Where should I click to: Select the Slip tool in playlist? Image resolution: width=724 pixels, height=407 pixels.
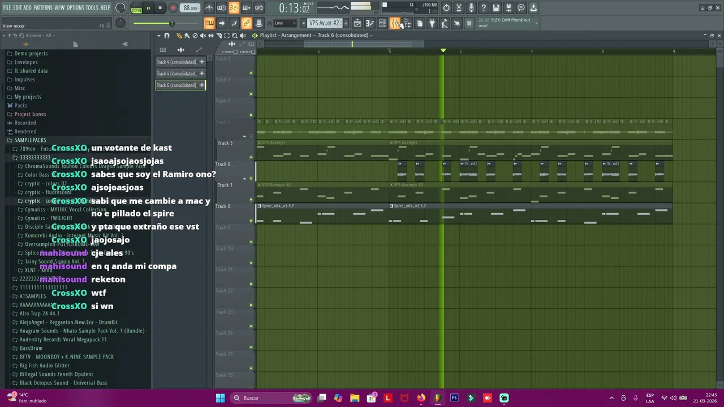tap(211, 36)
